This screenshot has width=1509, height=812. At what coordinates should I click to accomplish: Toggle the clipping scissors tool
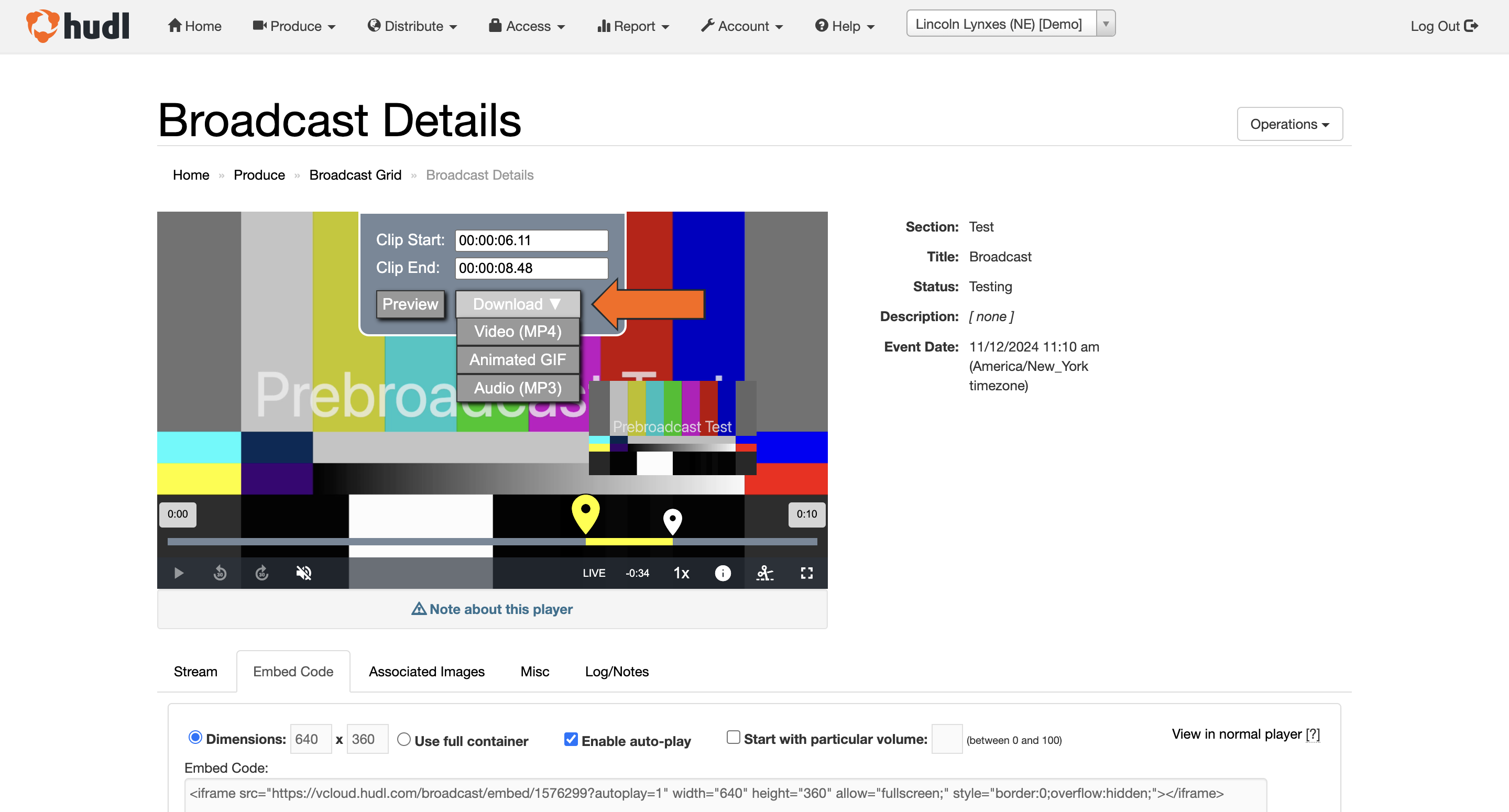pyautogui.click(x=764, y=573)
